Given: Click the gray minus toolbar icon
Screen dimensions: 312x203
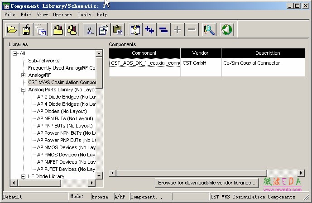Looking at the screenshot, I should coord(192,29).
